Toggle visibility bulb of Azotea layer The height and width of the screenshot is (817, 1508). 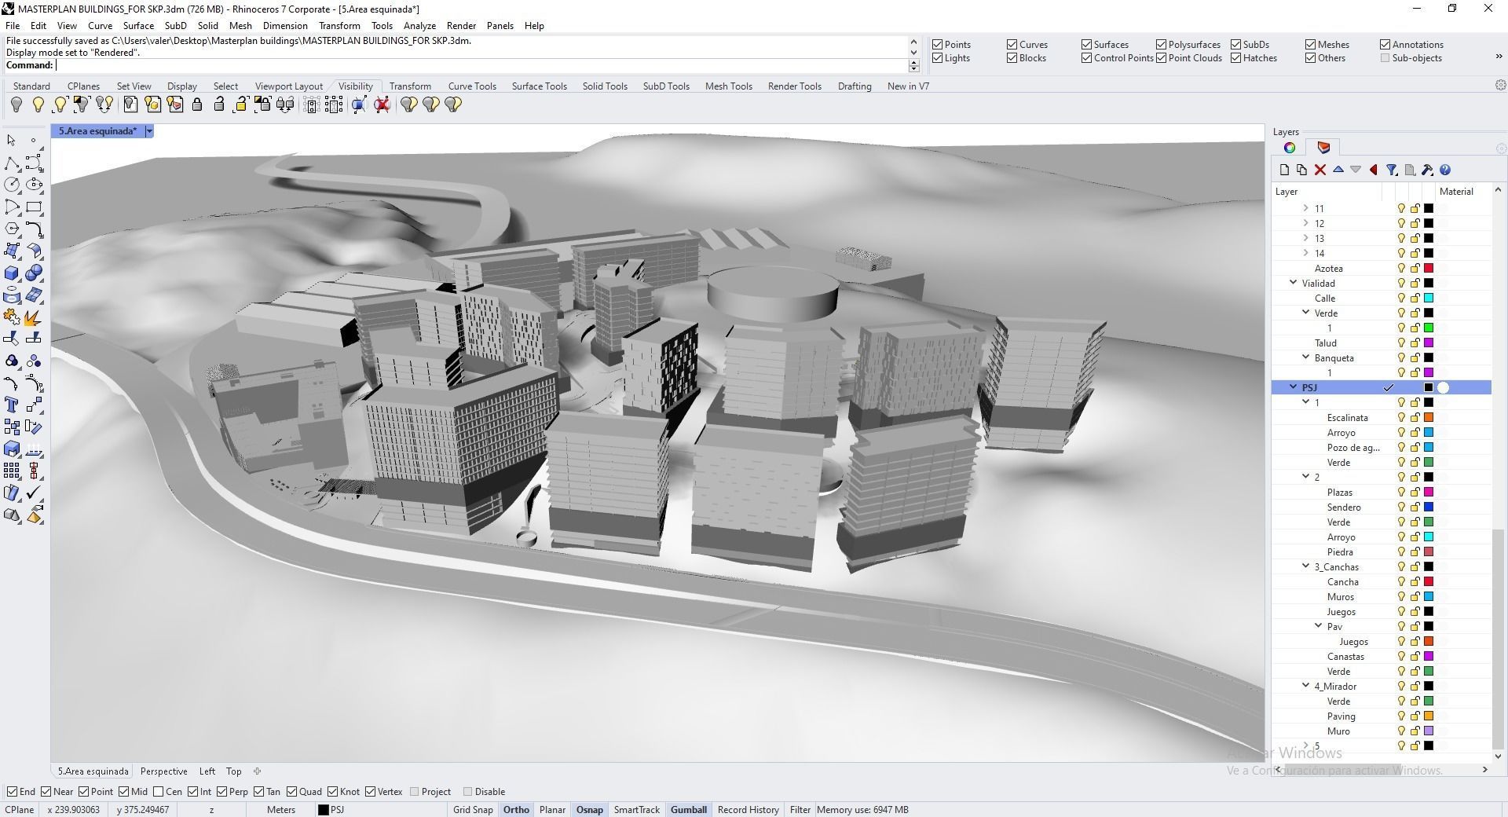click(x=1401, y=269)
